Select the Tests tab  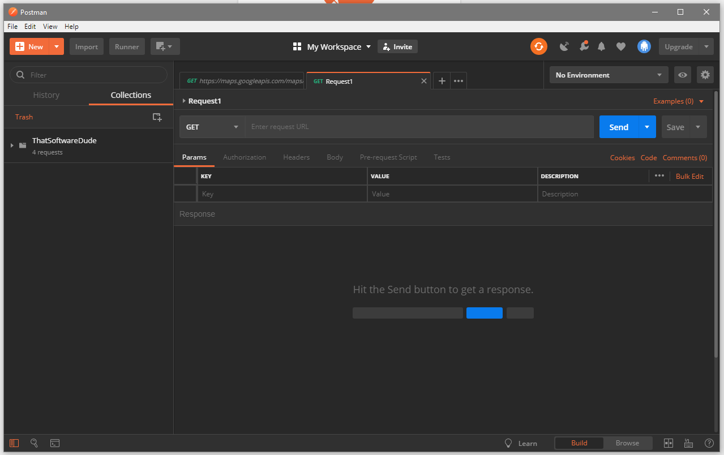click(x=442, y=157)
